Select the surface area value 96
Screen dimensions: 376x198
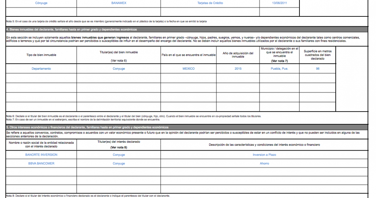318,69
